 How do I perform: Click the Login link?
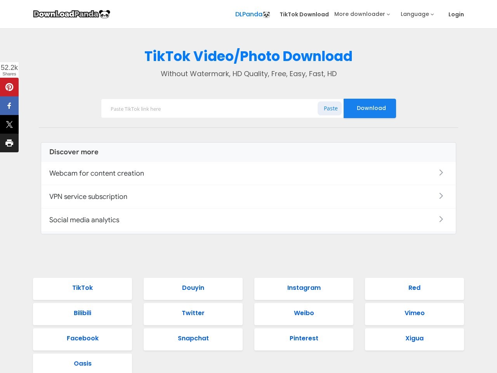(456, 14)
